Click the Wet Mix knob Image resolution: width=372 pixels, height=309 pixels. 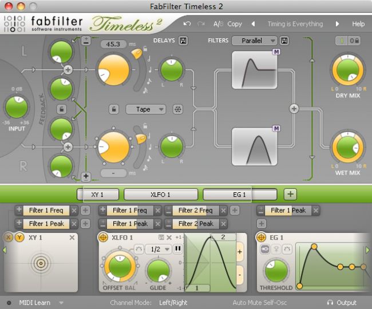tap(347, 149)
